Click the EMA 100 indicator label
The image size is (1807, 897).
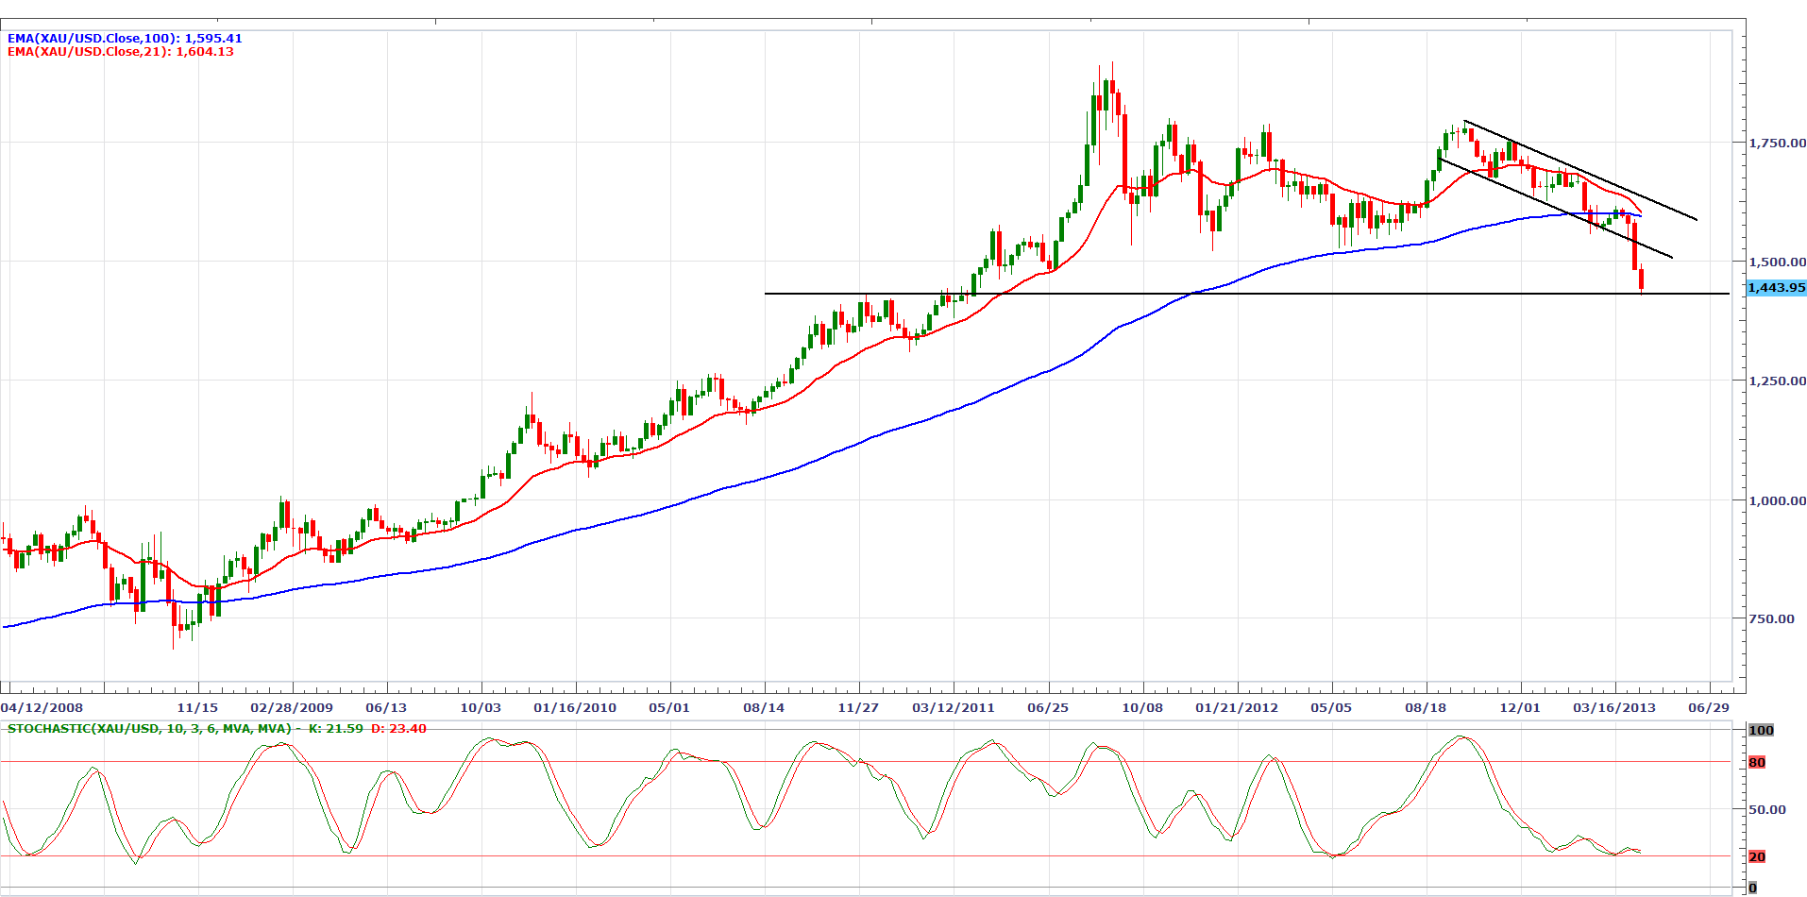coord(125,39)
